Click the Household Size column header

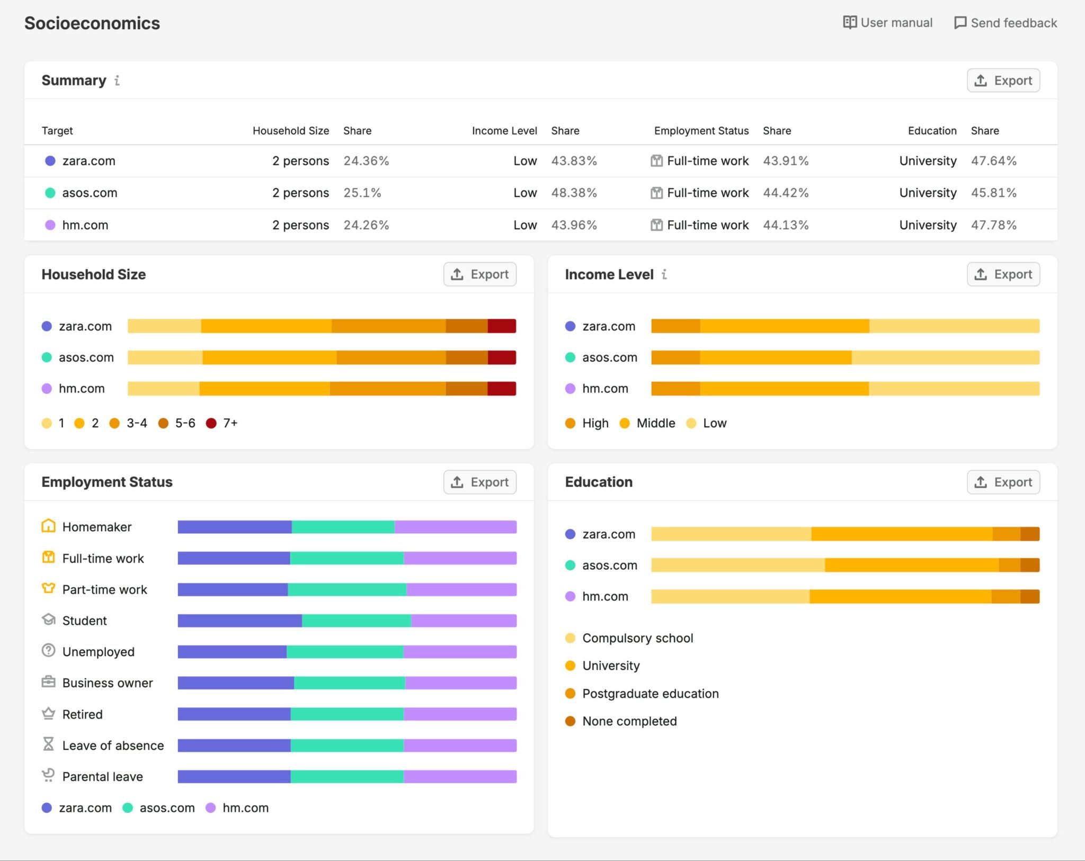pyautogui.click(x=291, y=131)
